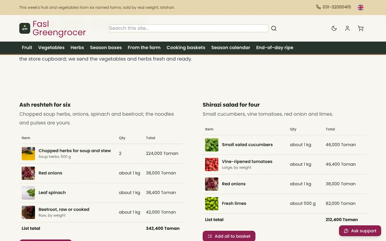The height and width of the screenshot is (241, 386).
Task: Go to Season boxes
Action: click(x=106, y=48)
